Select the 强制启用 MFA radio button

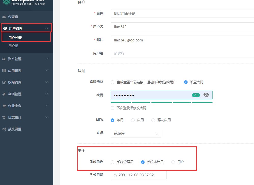[x=153, y=120]
